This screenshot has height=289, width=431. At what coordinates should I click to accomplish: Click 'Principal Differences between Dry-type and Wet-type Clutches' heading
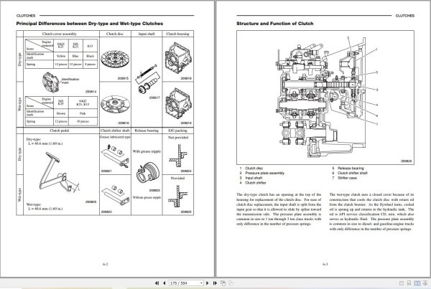[x=90, y=24]
